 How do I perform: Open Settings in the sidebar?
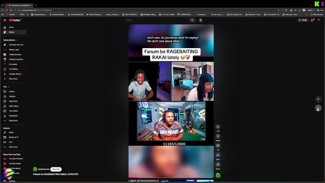point(12,181)
